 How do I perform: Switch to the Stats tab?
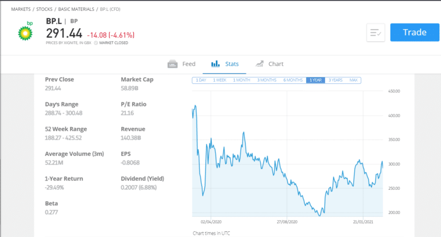(x=225, y=64)
